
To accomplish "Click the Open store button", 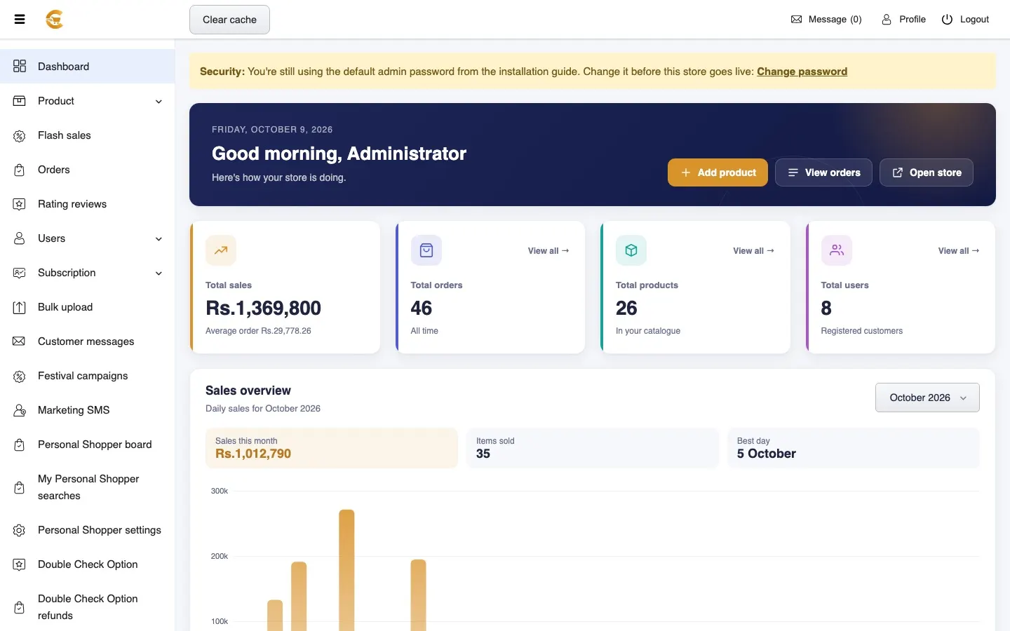I will tap(927, 172).
